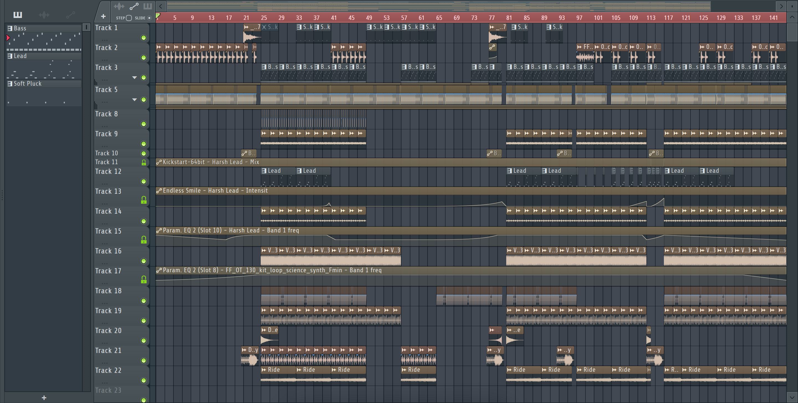Toggle the lock on Track 11
The image size is (798, 403).
[144, 162]
